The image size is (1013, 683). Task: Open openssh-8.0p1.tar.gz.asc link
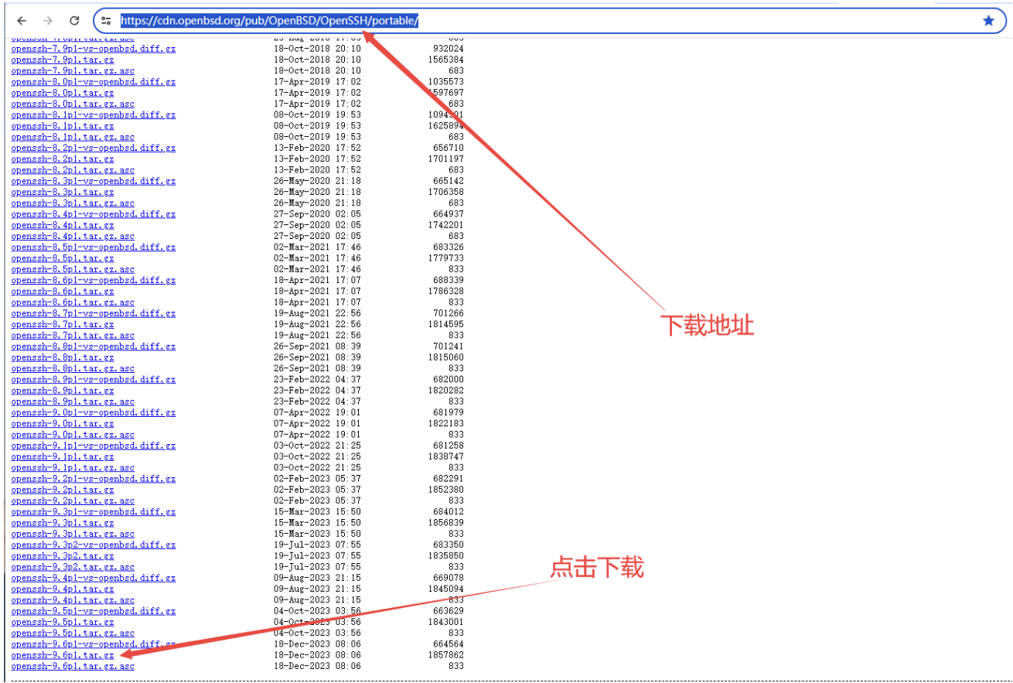[73, 104]
